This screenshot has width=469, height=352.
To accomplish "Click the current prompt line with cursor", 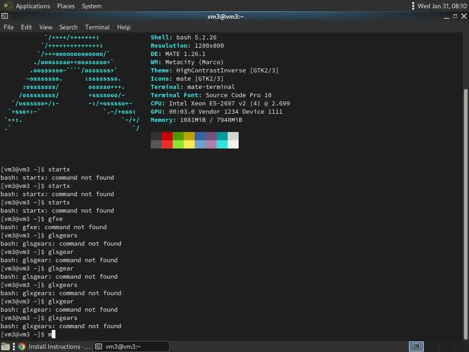I will pyautogui.click(x=28, y=334).
